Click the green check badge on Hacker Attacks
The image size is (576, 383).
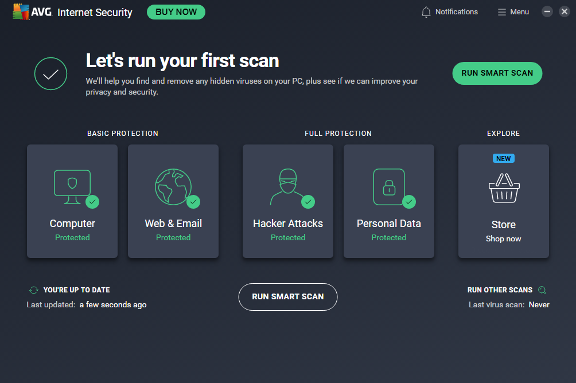(x=308, y=202)
